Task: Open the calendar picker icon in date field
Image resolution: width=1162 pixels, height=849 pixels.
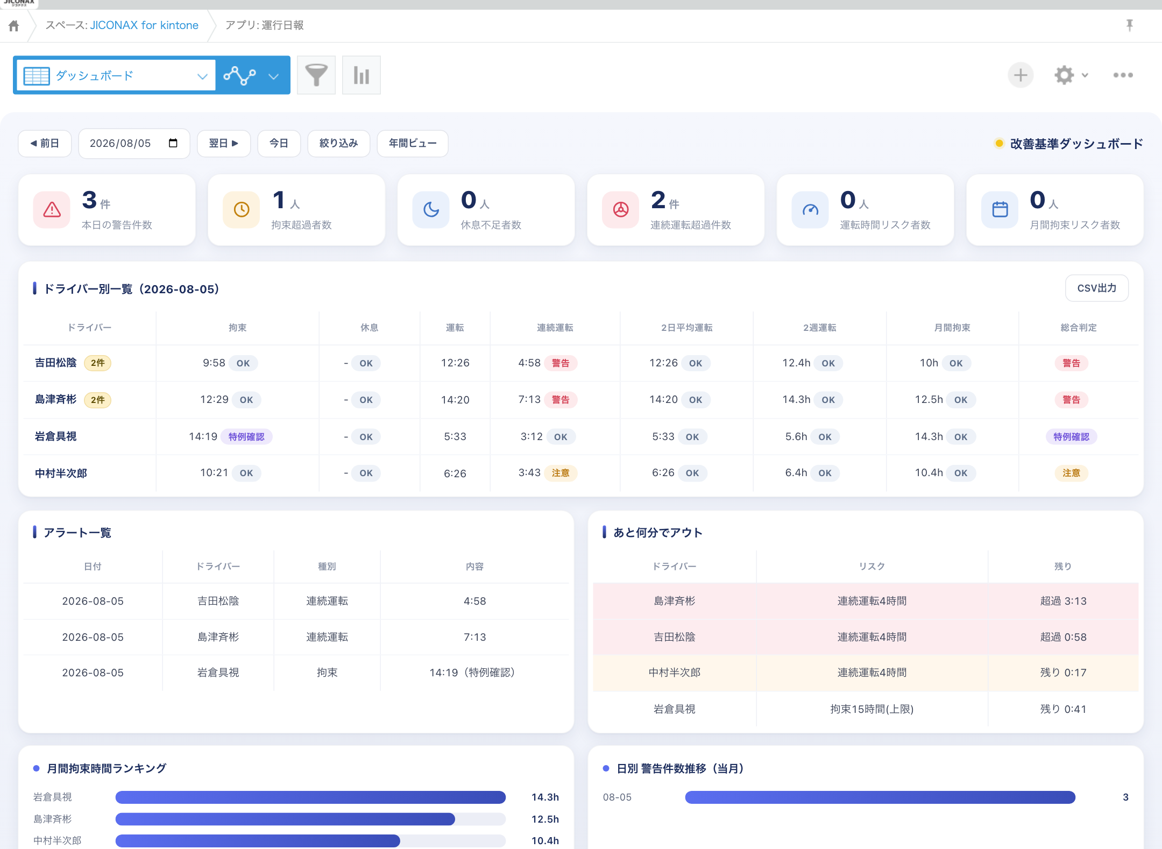Action: coord(173,143)
